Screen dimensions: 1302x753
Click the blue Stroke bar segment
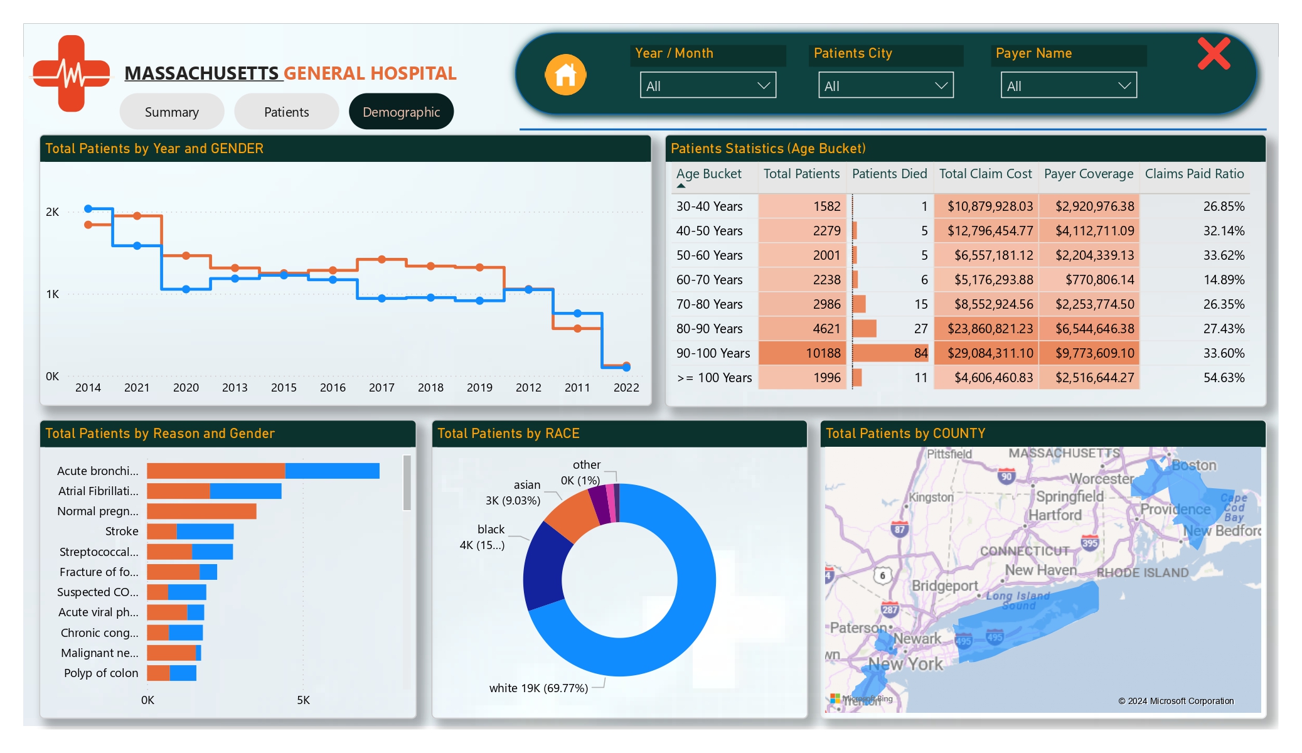[205, 531]
